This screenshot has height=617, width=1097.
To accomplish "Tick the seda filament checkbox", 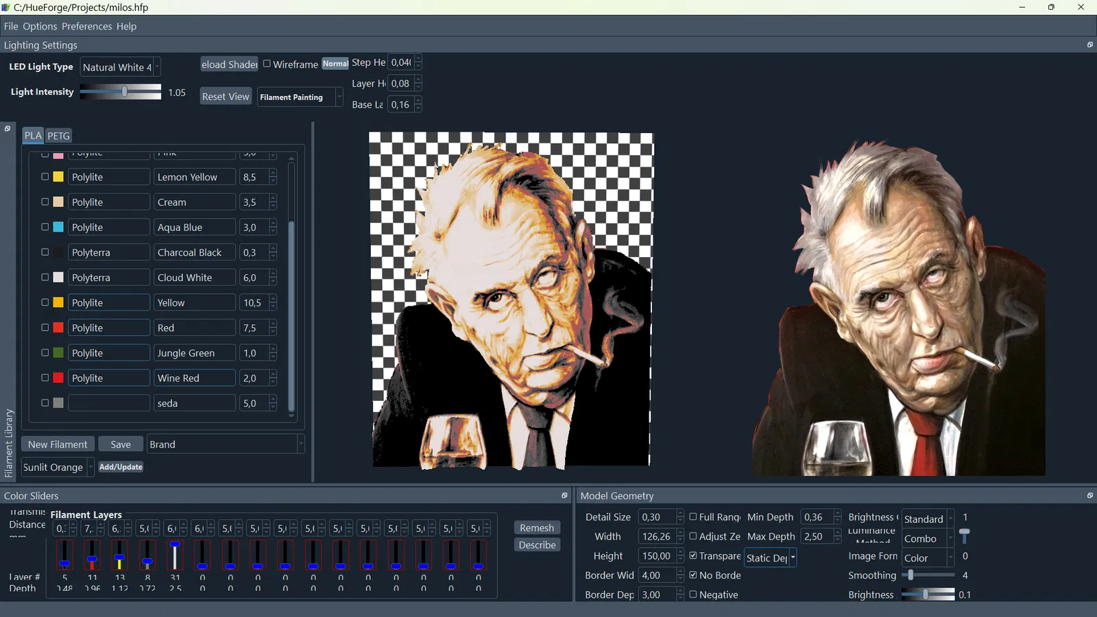I will click(45, 403).
